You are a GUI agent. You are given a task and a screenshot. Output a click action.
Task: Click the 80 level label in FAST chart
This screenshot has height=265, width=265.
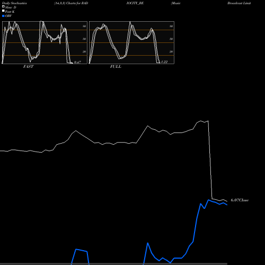(x=84, y=26)
